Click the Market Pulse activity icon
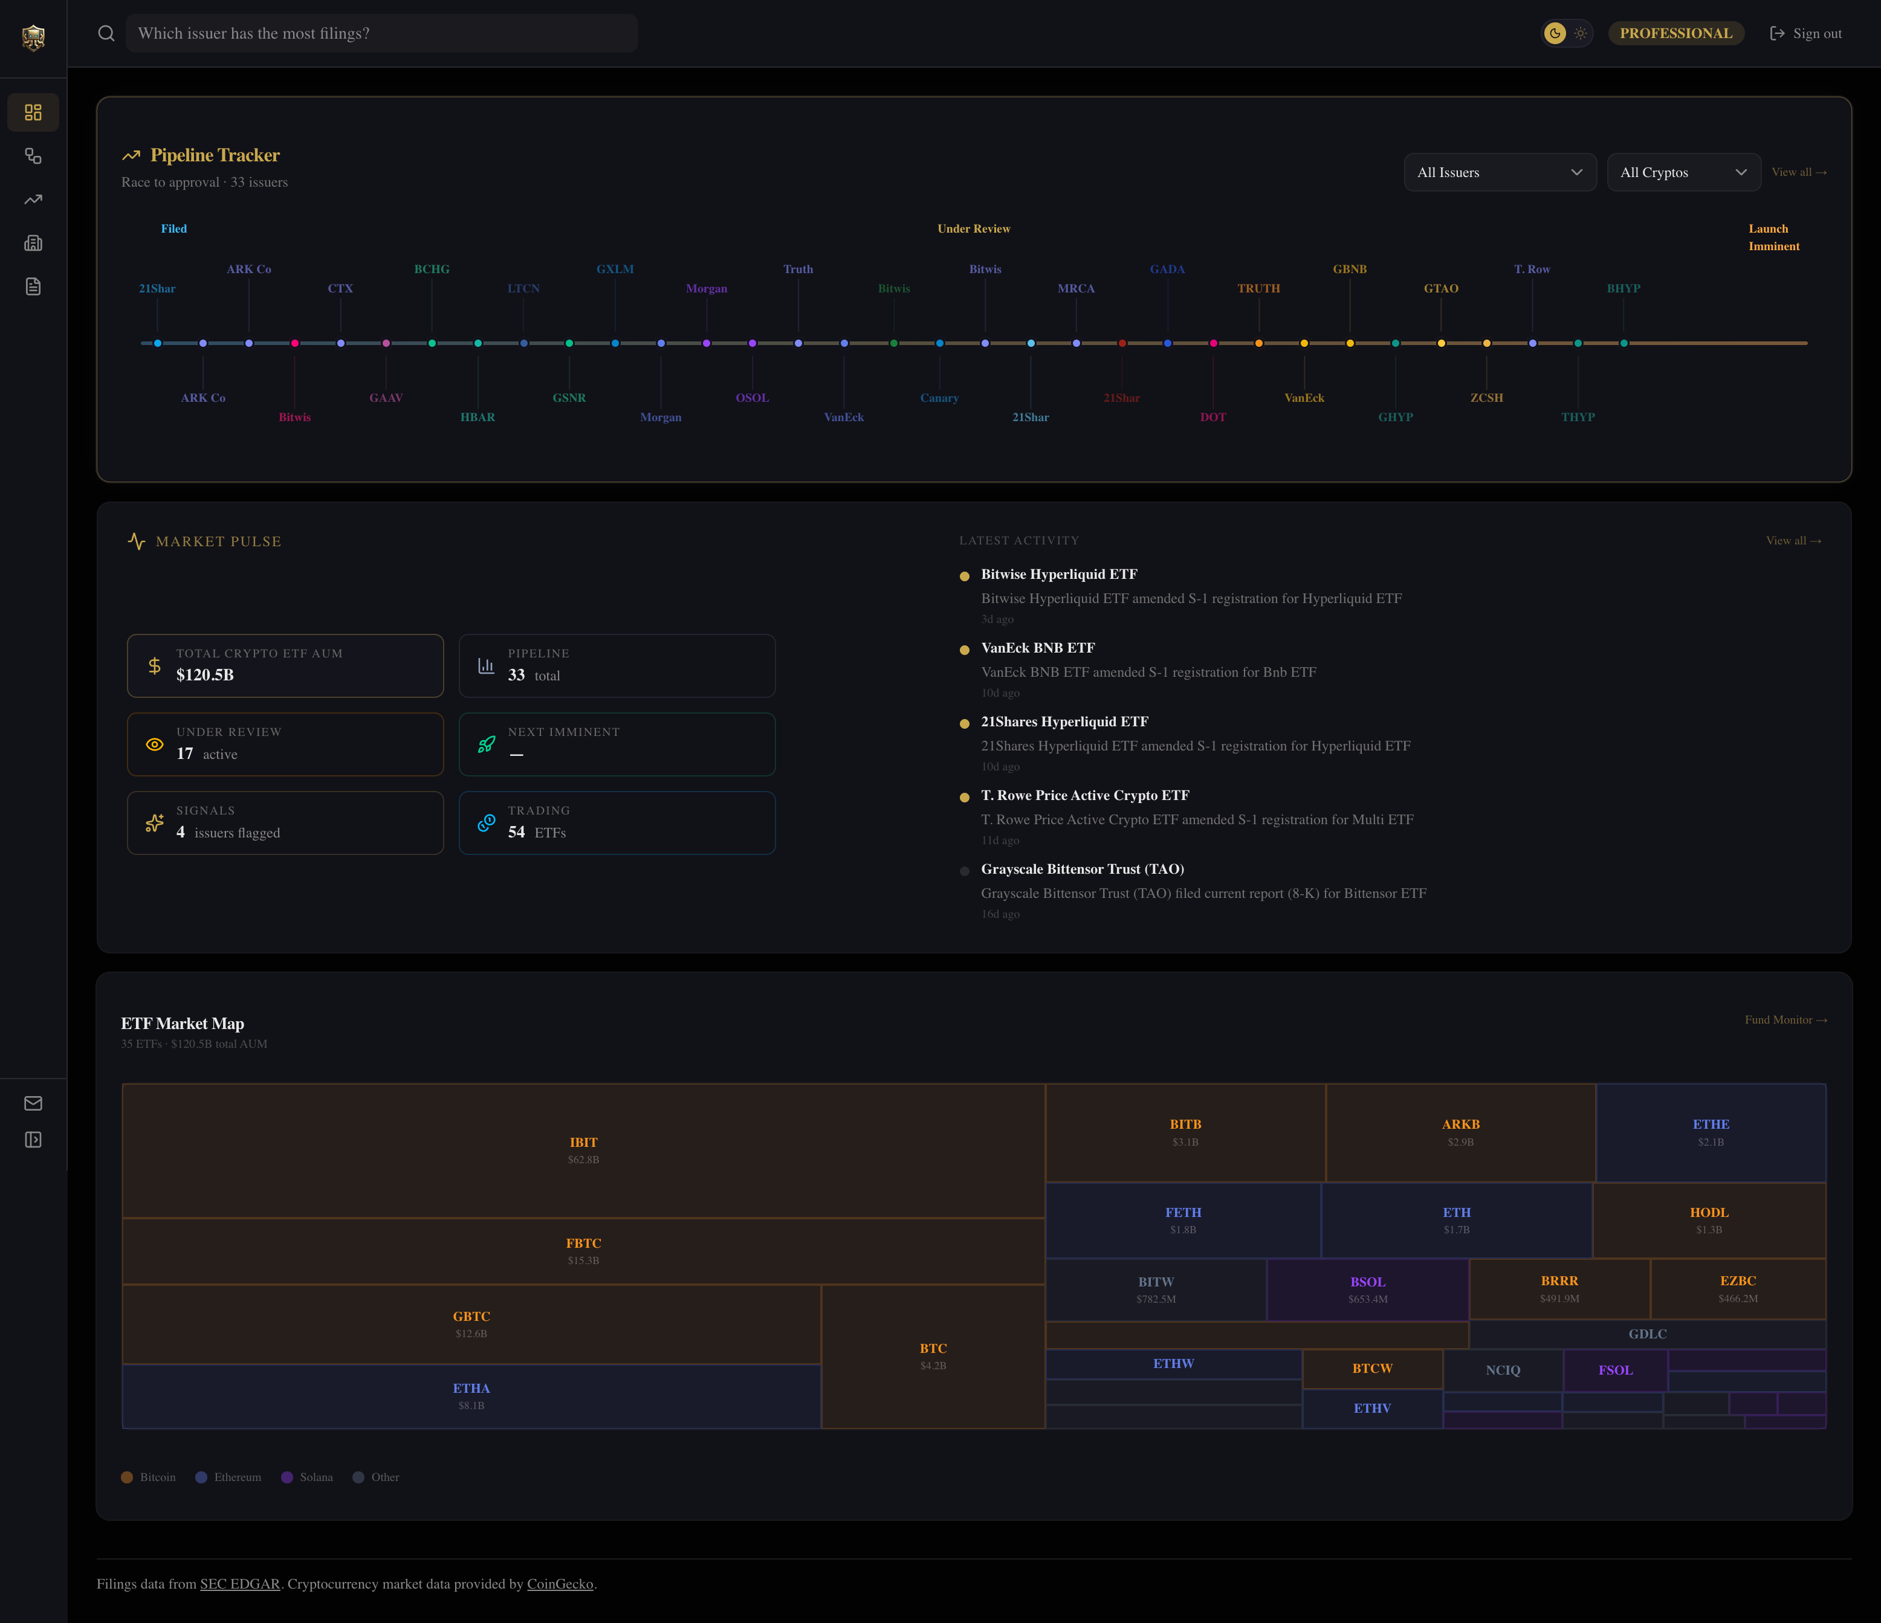Image resolution: width=1881 pixels, height=1623 pixels. tap(136, 542)
